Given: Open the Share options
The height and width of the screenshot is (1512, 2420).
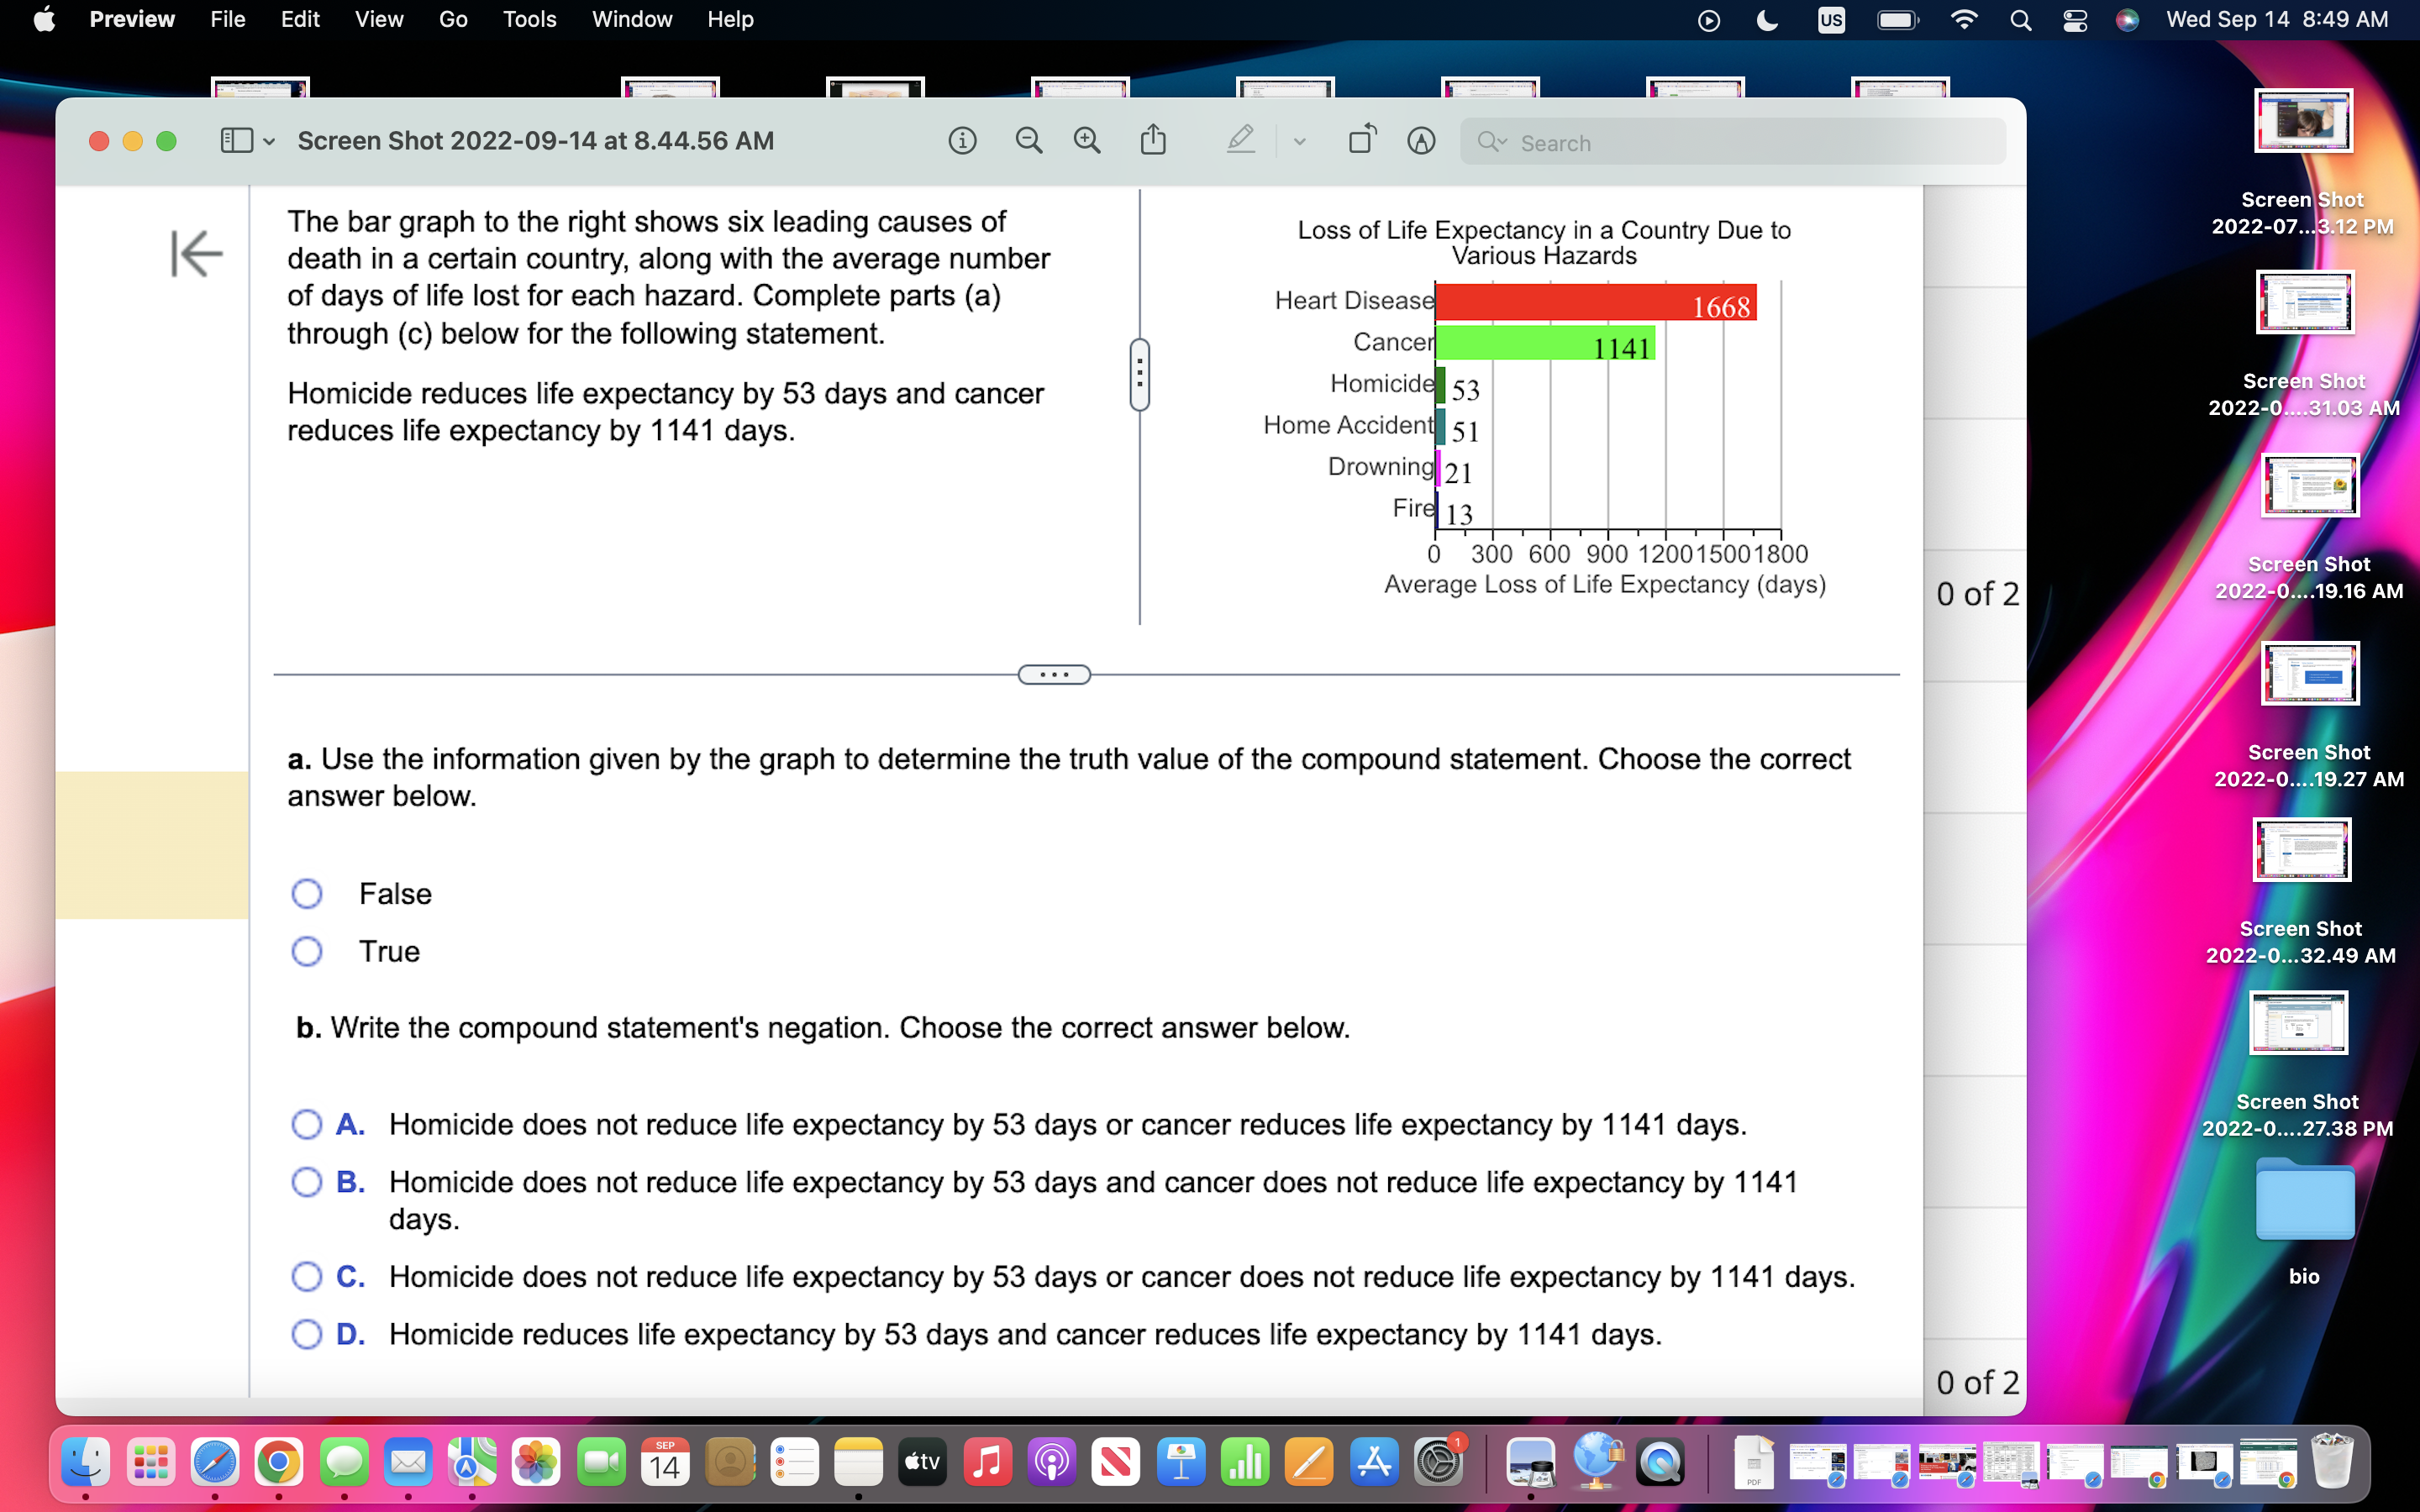Looking at the screenshot, I should pyautogui.click(x=1154, y=140).
